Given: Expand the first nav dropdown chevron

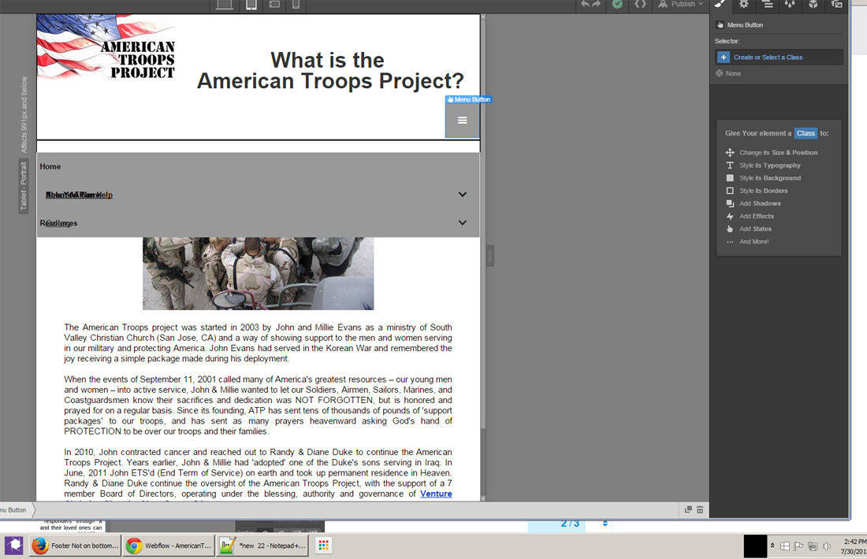Looking at the screenshot, I should click(x=462, y=194).
